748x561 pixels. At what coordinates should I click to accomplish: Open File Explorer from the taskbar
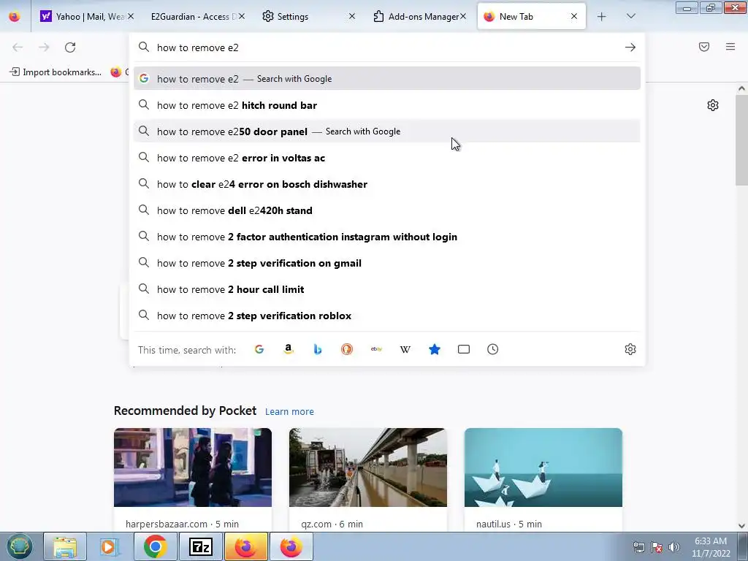(x=65, y=546)
